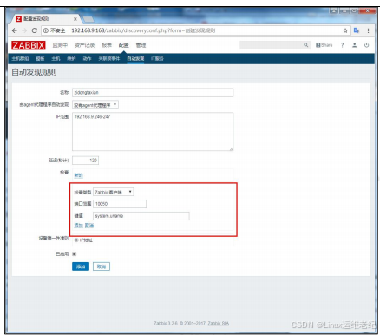Go to 关联项事件 submenu
The height and width of the screenshot is (335, 380).
108,58
